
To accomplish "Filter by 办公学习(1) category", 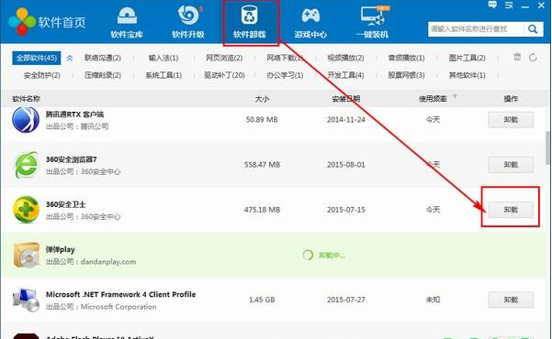I will click(285, 75).
